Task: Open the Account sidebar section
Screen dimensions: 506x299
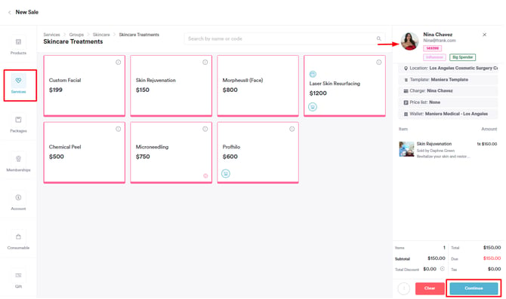Action: click(x=18, y=202)
